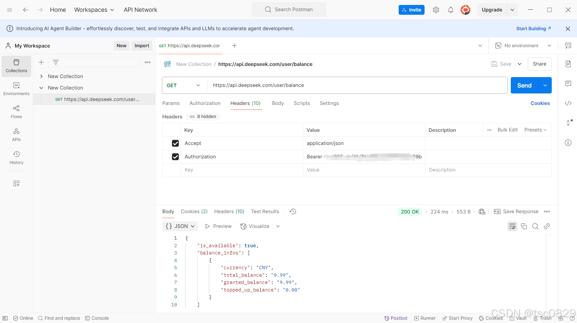This screenshot has height=323, width=577.
Task: Switch to the request Settings tab
Action: tap(329, 103)
